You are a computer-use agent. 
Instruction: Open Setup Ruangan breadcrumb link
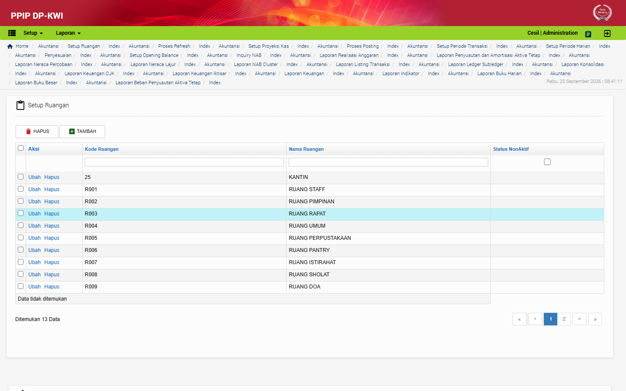84,46
